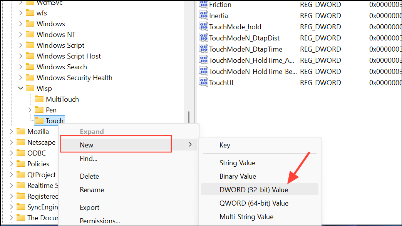Click the tree pane vertical scrollbar
This screenshot has height=226, width=402.
[x=188, y=117]
